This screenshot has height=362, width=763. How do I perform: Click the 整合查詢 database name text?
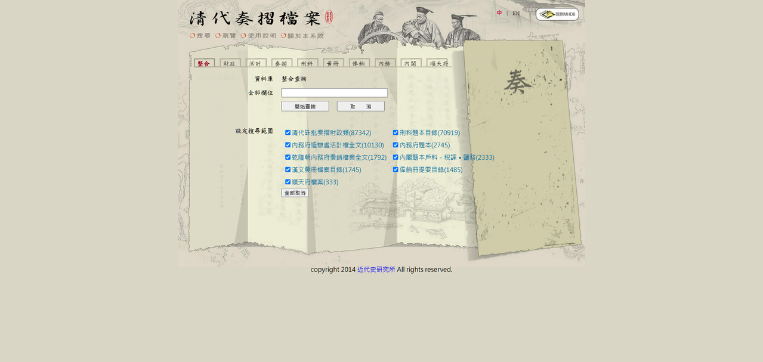tap(294, 79)
